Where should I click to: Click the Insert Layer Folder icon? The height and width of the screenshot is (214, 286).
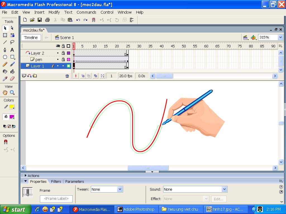coord(35,76)
